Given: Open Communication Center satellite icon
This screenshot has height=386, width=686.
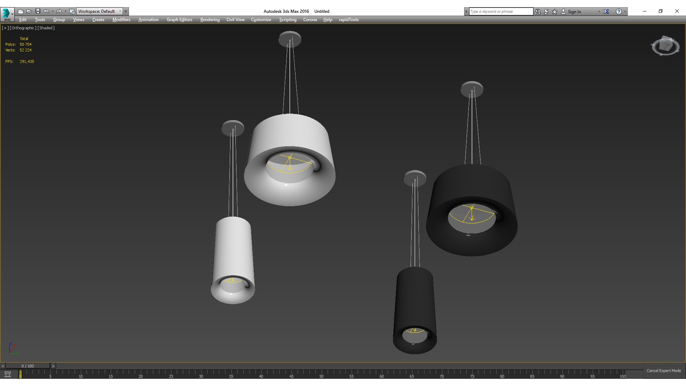Looking at the screenshot, I should (x=546, y=11).
